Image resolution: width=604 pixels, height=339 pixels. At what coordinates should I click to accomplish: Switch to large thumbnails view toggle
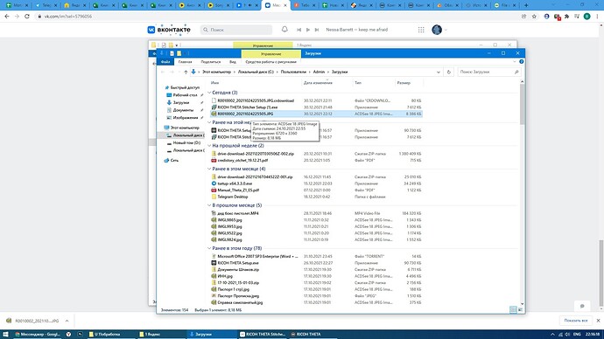coord(520,310)
